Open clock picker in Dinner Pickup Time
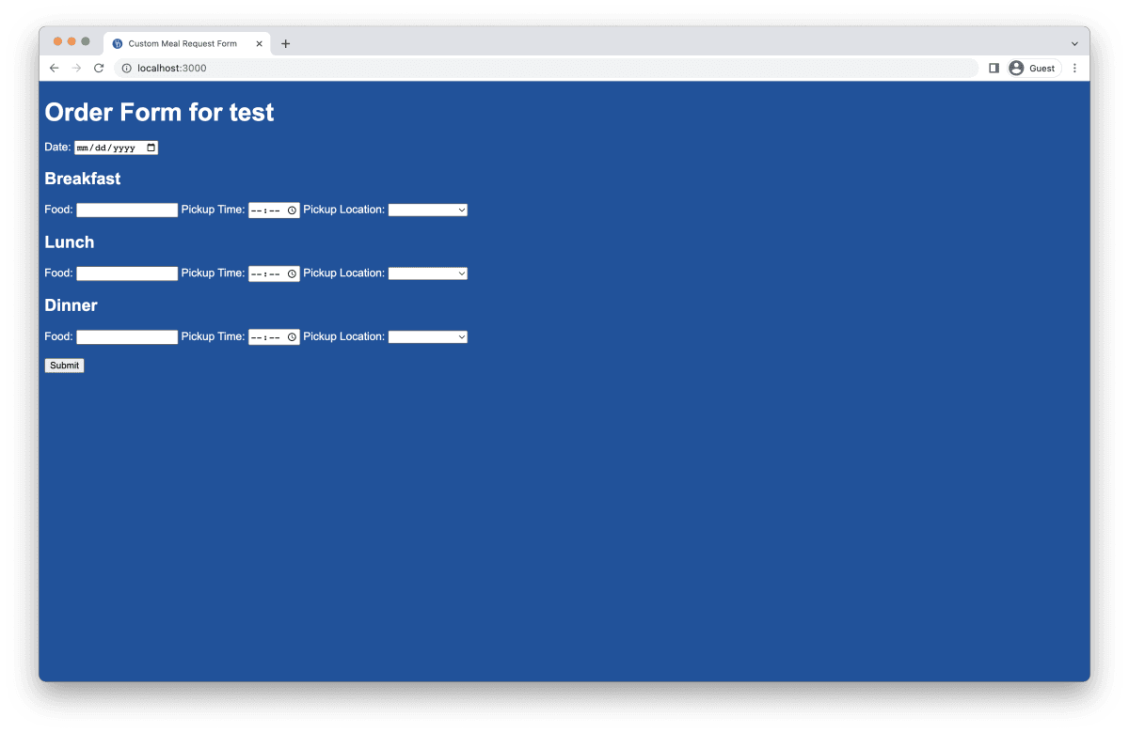Image resolution: width=1129 pixels, height=733 pixels. 292,336
